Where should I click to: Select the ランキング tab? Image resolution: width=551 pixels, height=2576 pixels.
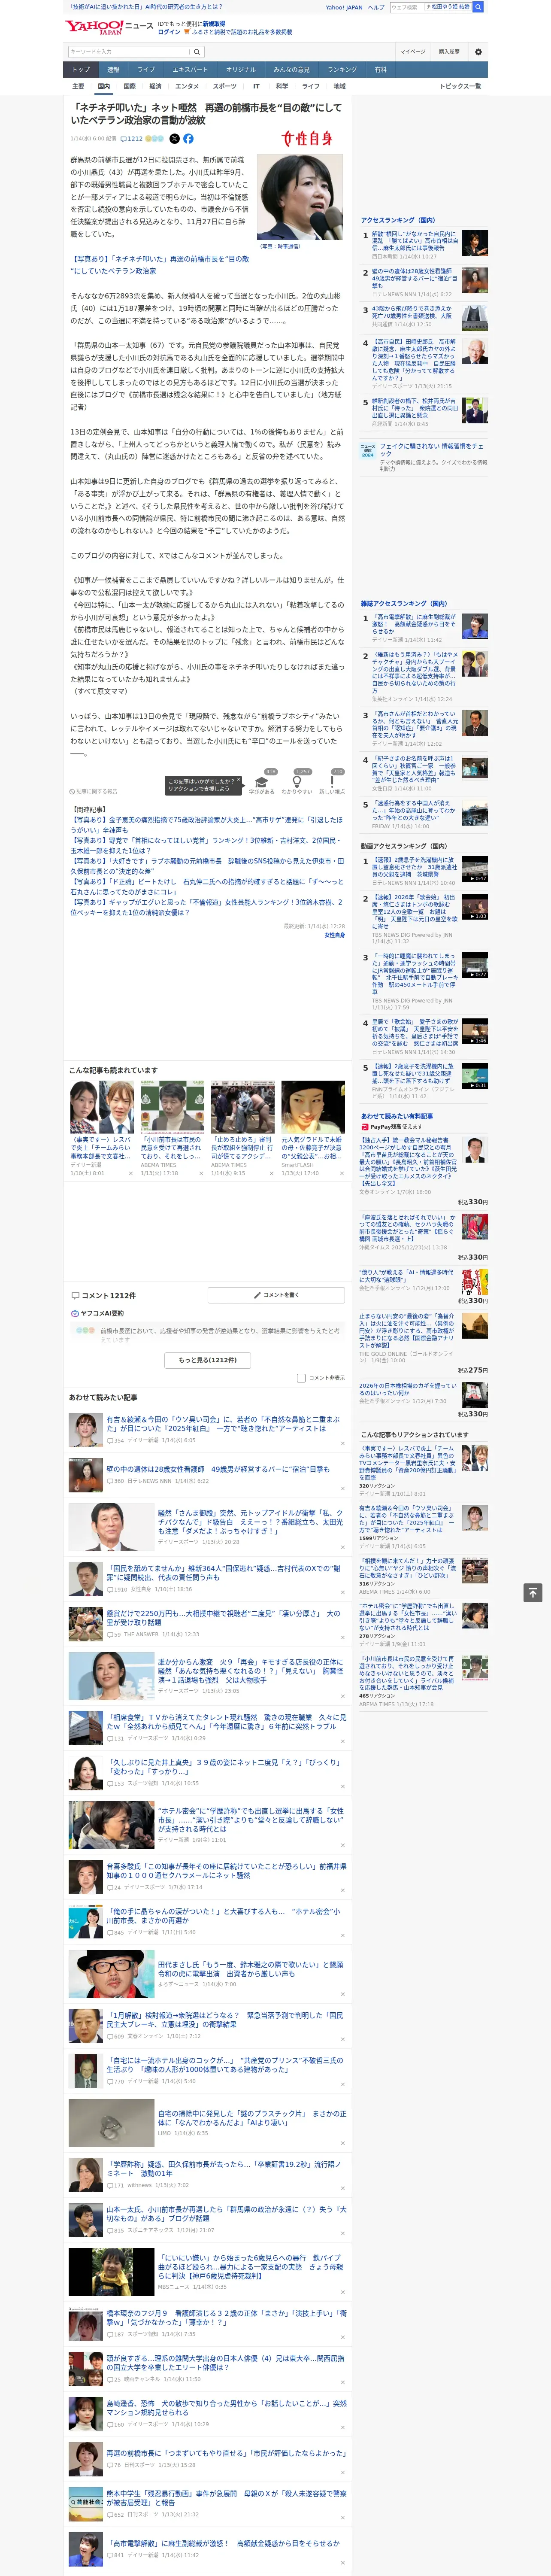click(342, 70)
